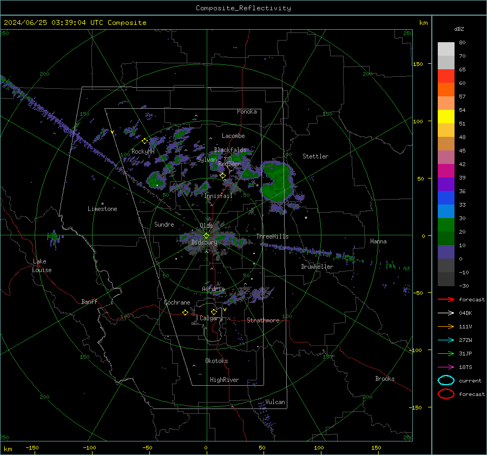Viewport: 487px width, 455px height.
Task: Pick the green 31JP arrow legend entry
Action: pyautogui.click(x=446, y=353)
